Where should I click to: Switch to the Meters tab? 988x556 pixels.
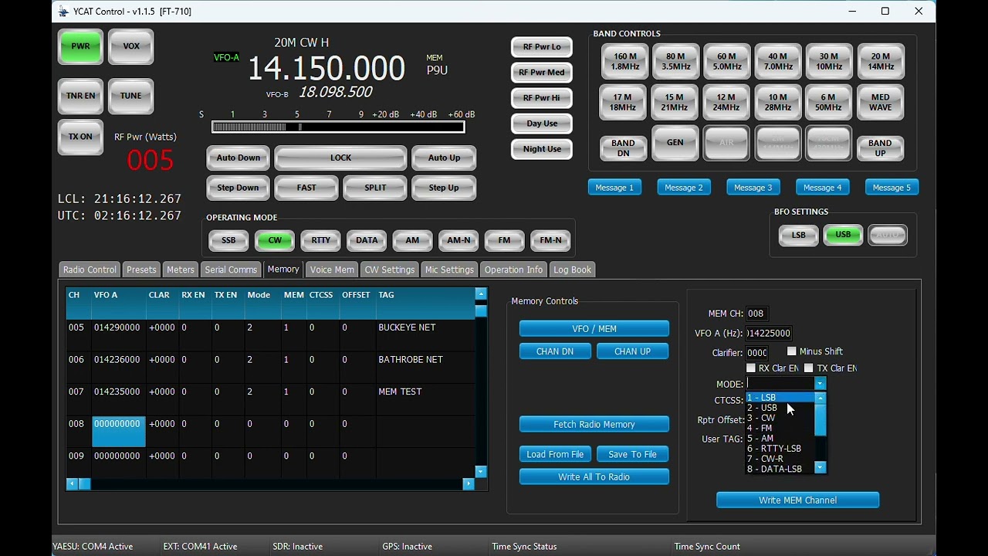(x=181, y=270)
